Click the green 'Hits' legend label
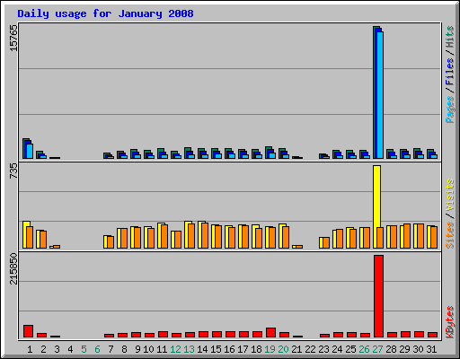 pyautogui.click(x=450, y=37)
